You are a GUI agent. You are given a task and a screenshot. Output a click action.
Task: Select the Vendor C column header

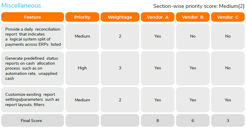[228, 17]
